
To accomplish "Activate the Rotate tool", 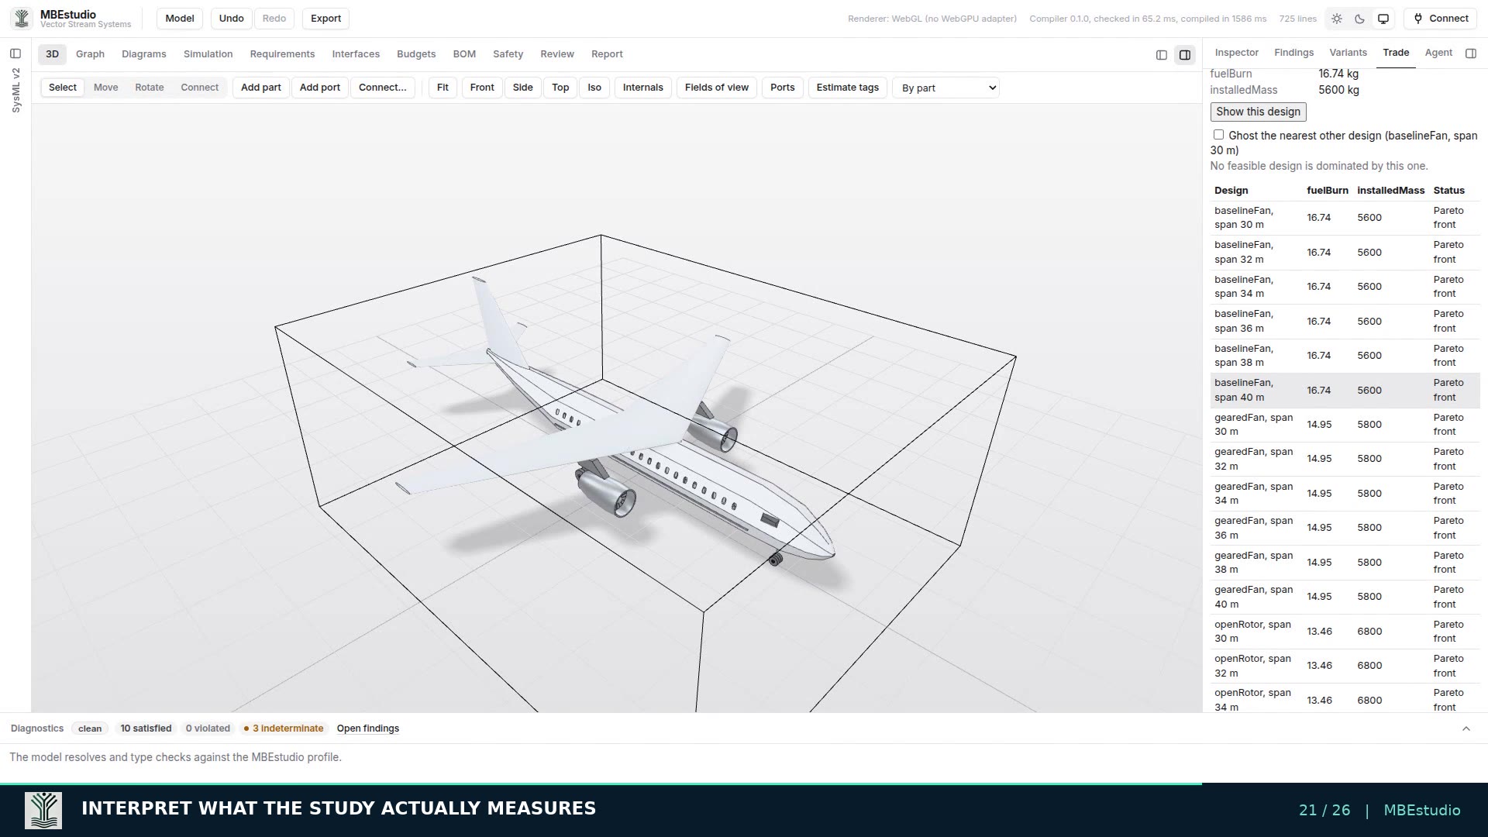I will tap(150, 88).
